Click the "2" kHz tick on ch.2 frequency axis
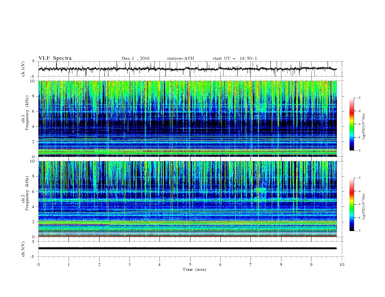The image size is (385, 297). point(35,222)
